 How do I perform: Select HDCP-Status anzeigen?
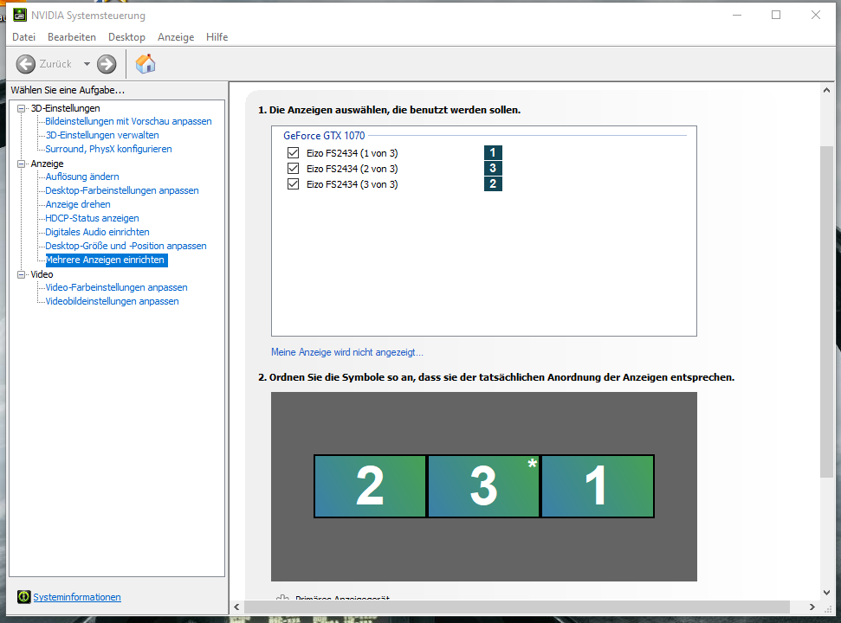(x=92, y=218)
